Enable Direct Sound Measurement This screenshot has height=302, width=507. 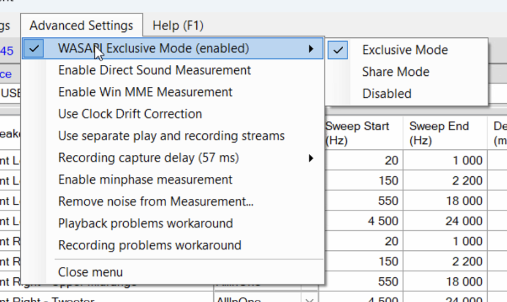click(x=155, y=70)
